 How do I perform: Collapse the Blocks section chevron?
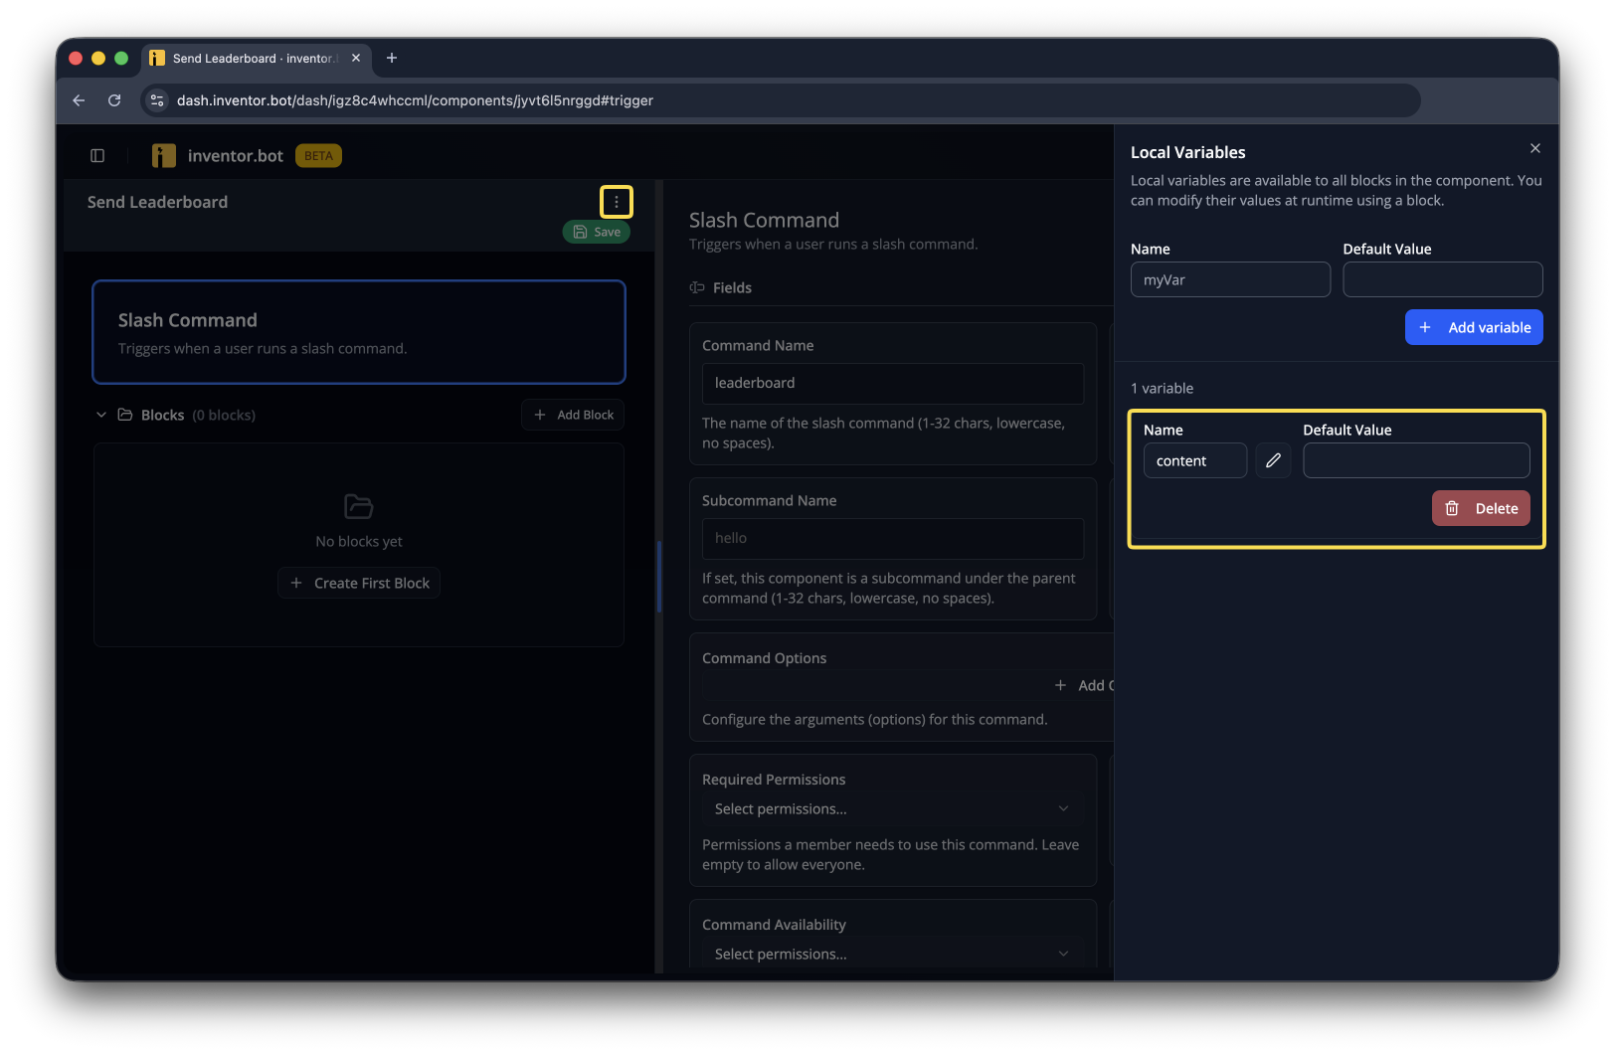[101, 415]
